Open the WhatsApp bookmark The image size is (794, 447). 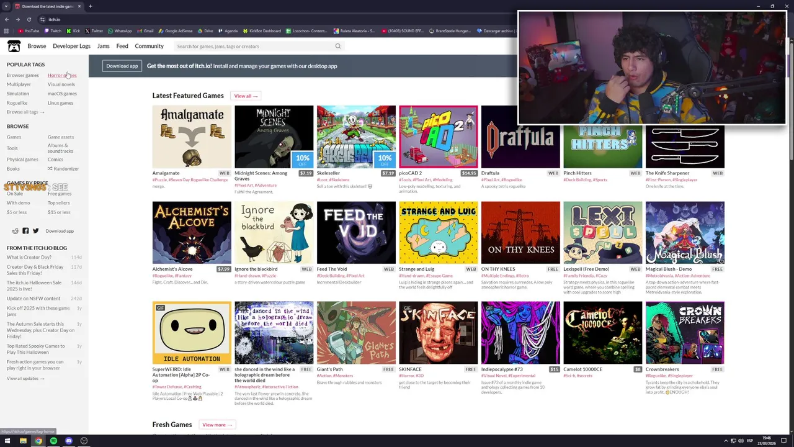(120, 30)
